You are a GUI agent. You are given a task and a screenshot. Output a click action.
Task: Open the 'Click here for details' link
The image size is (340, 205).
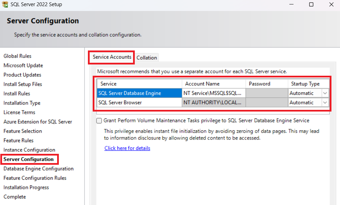127,148
